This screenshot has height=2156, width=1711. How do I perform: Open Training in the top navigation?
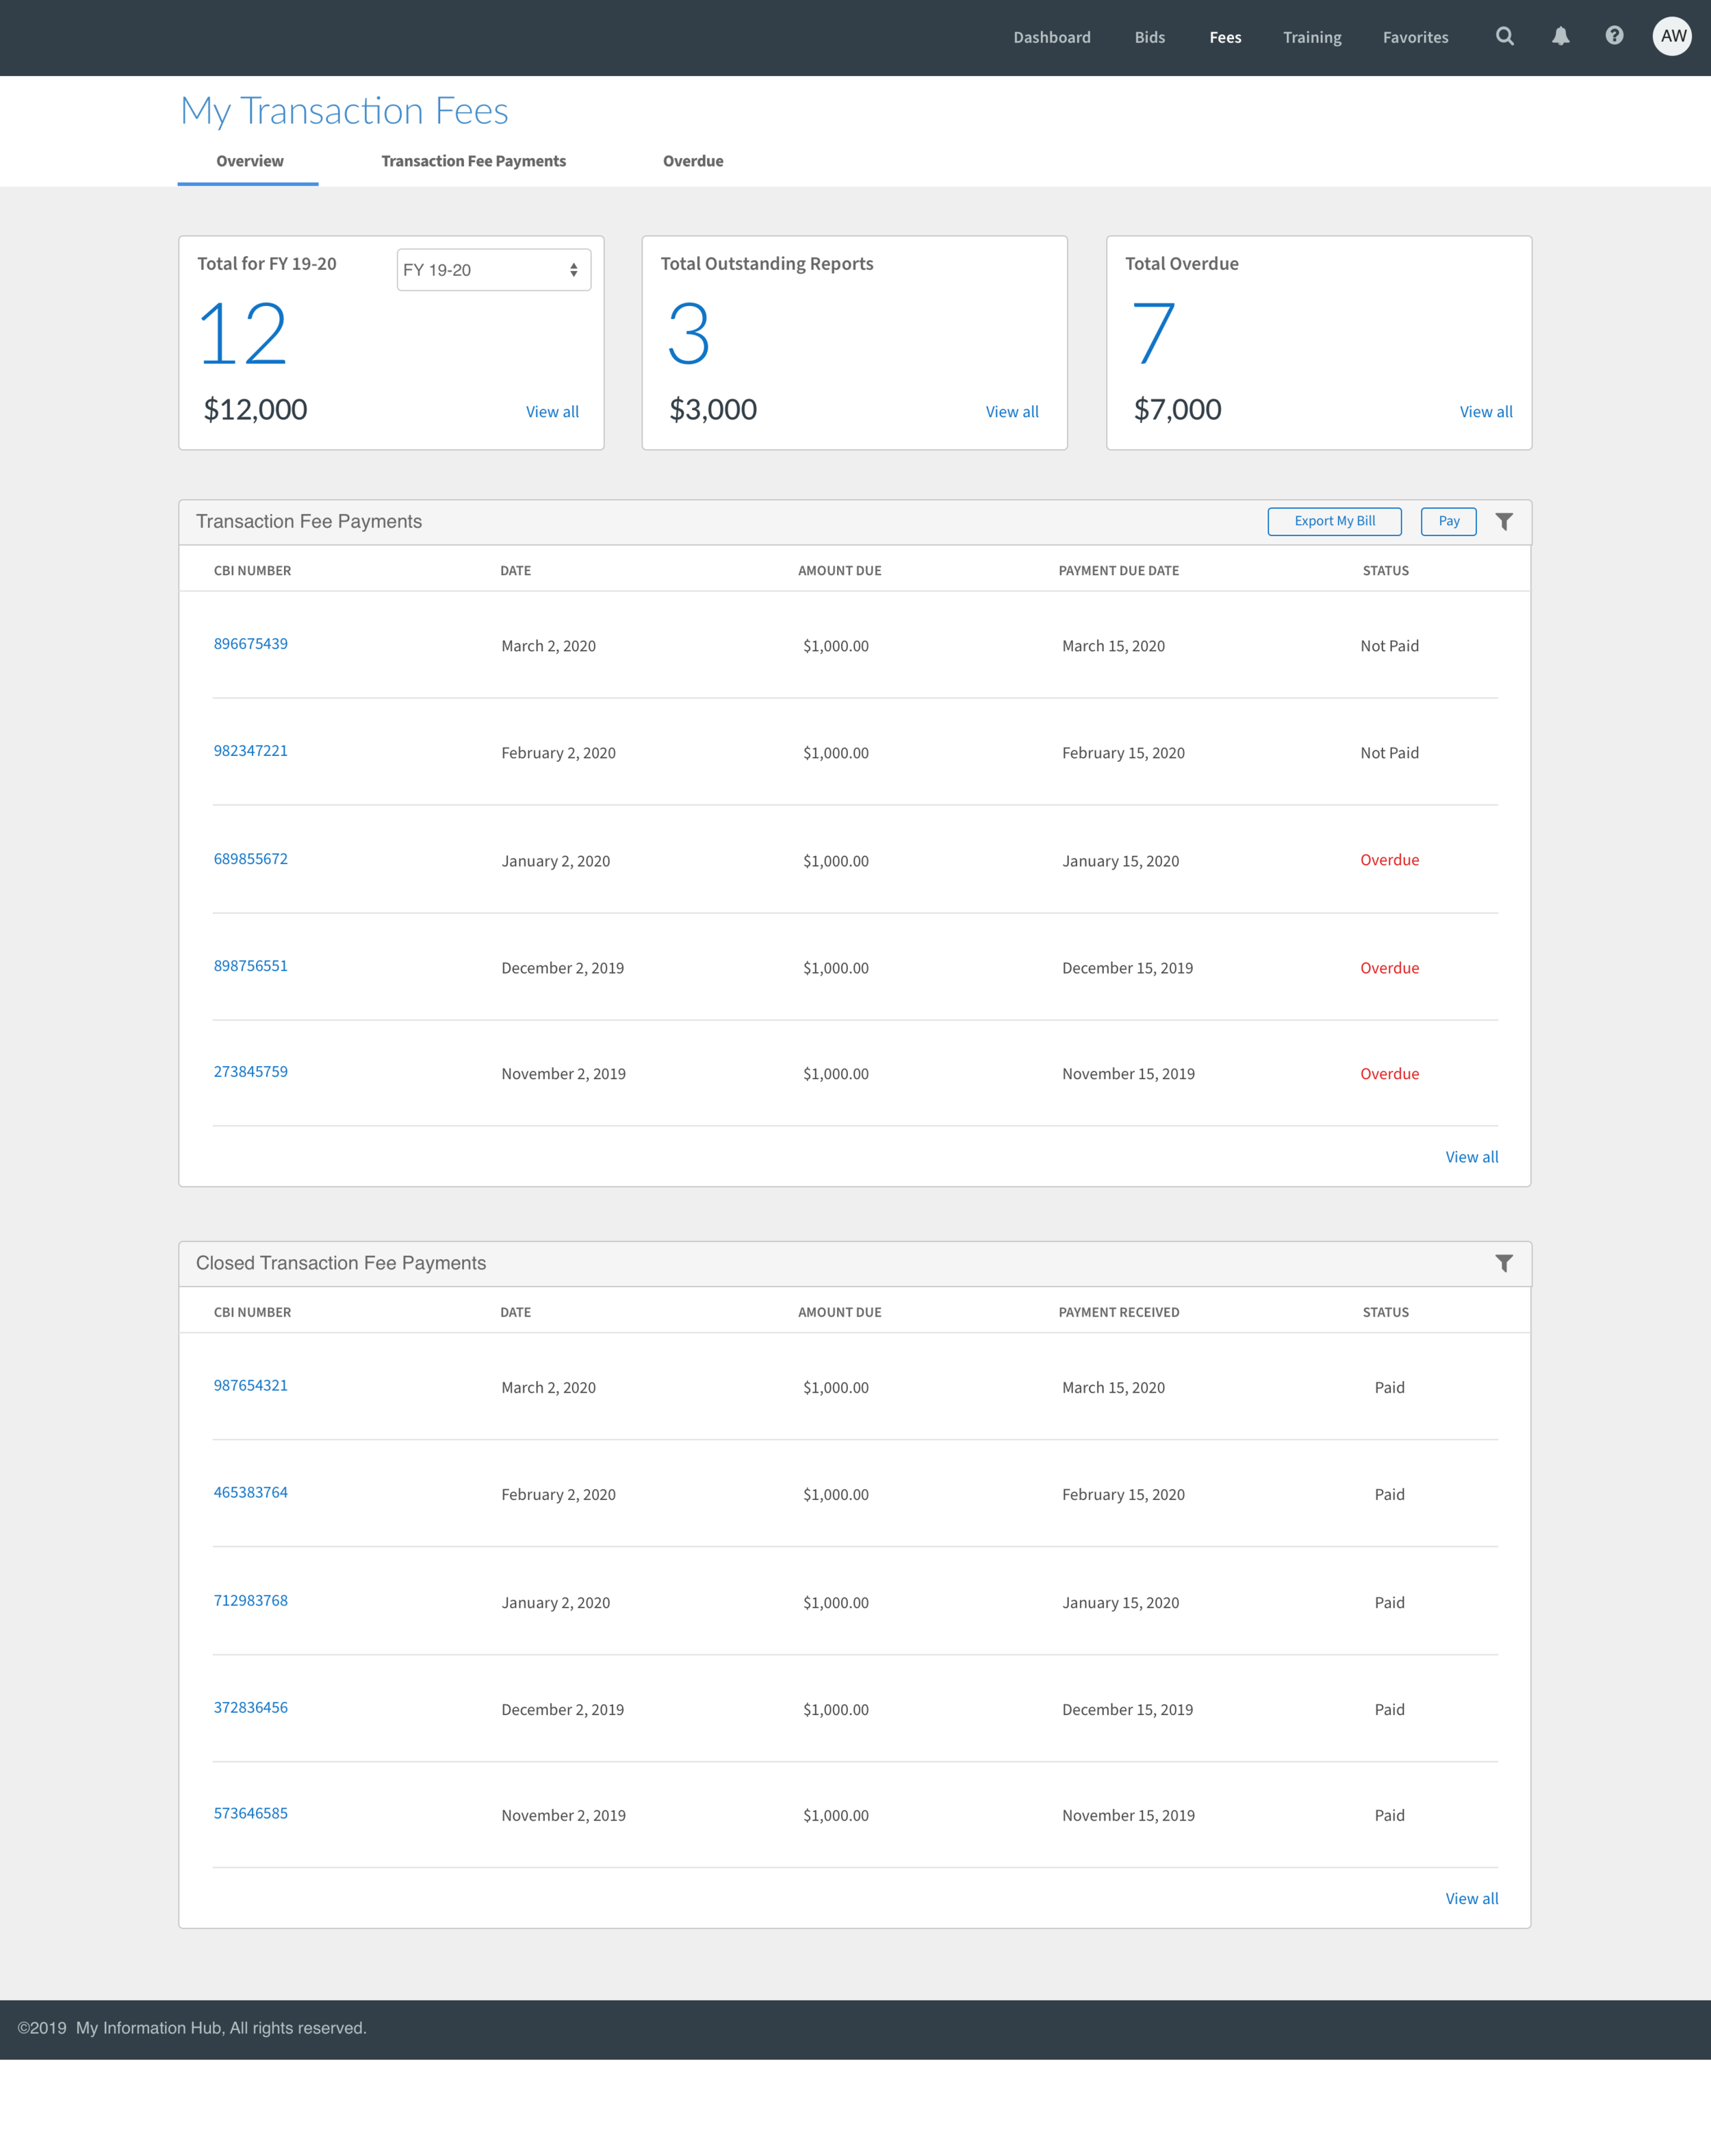click(x=1311, y=38)
